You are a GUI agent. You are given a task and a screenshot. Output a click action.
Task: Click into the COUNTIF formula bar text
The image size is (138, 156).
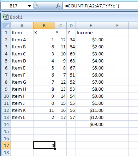click(x=92, y=6)
